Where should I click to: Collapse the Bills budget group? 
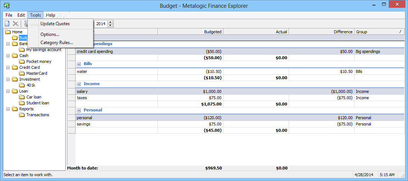coord(79,64)
